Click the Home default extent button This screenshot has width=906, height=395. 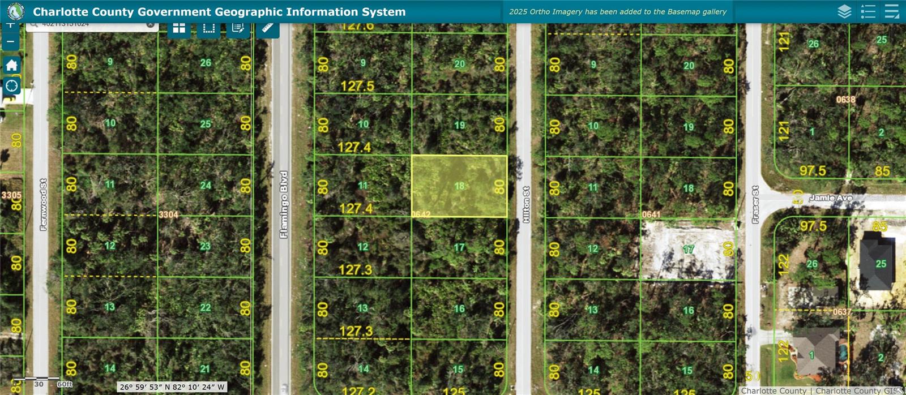click(x=11, y=65)
